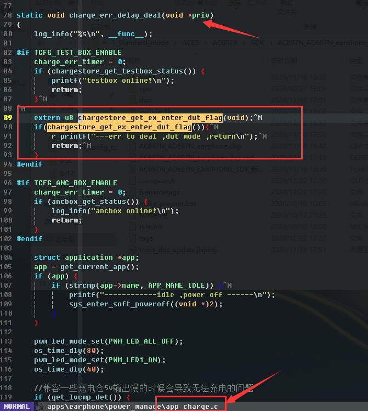Screen dimensions: 368x411
Task: Select AC897N_AD697N_earphone.cbp file in Explorer
Action: (190, 146)
